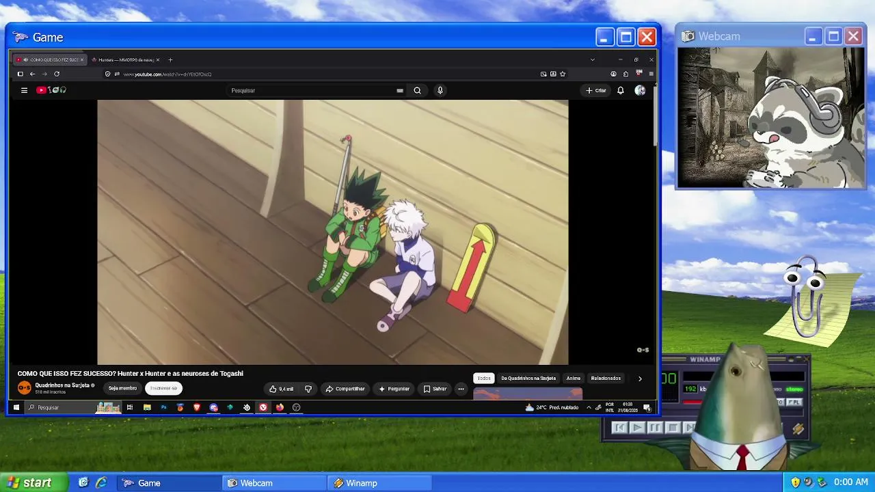Select the Anime filter chip
Screen dimensions: 875x492
point(574,378)
